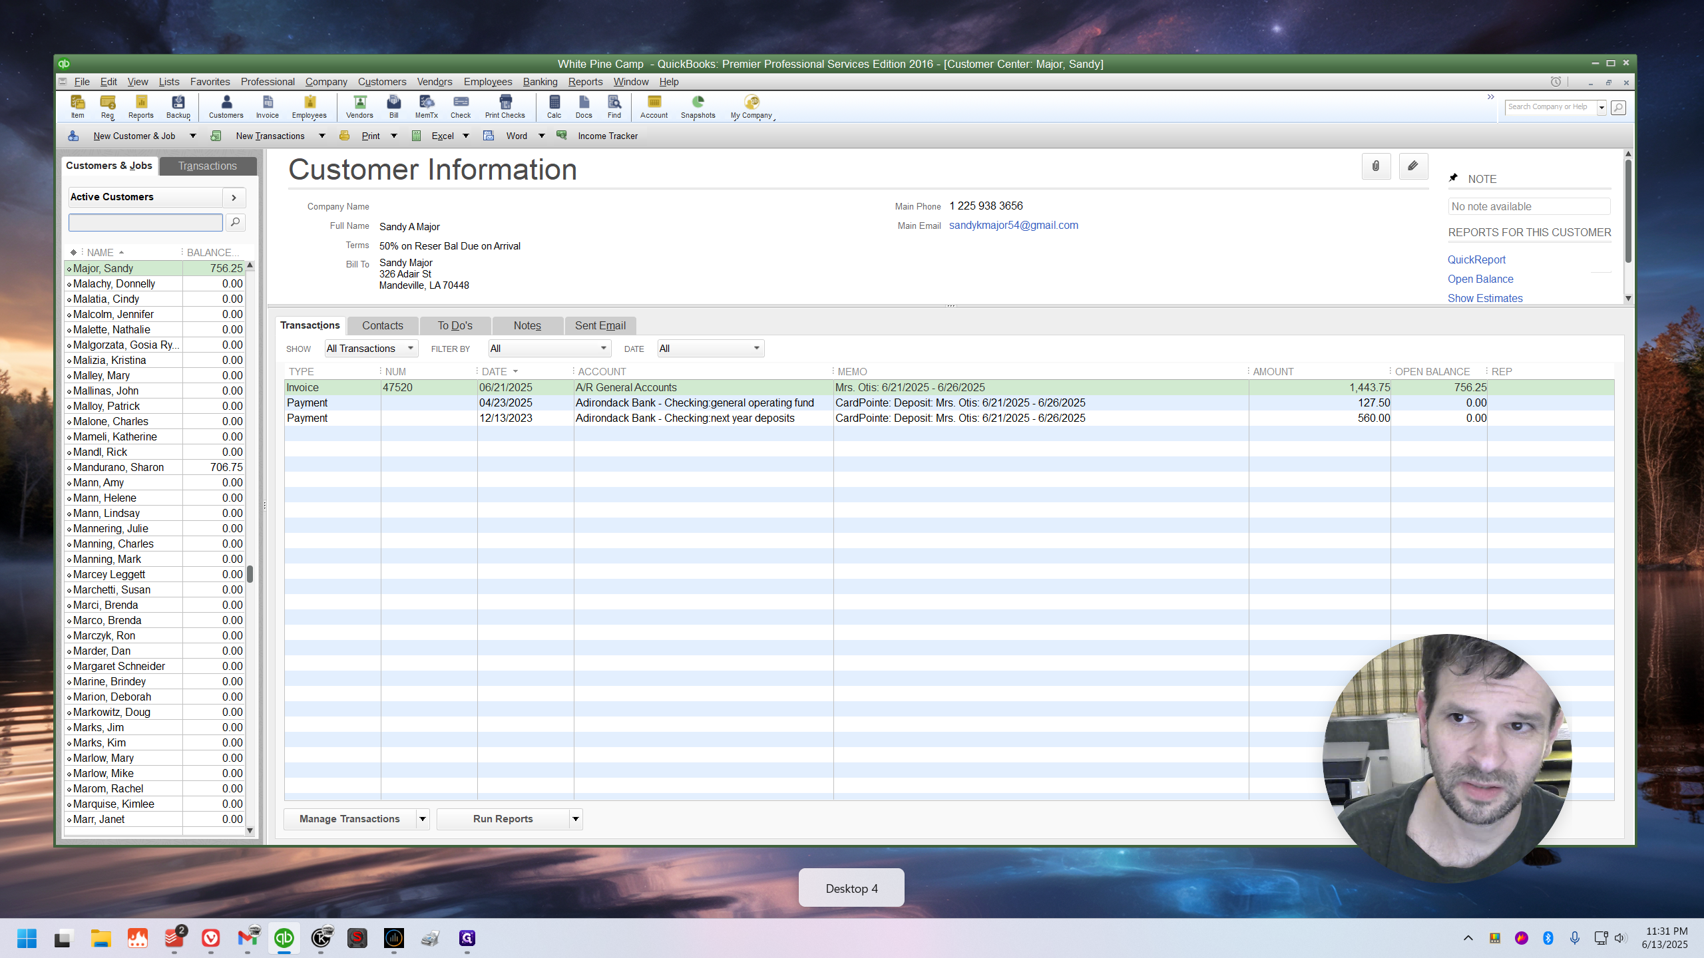Image resolution: width=1704 pixels, height=958 pixels.
Task: Open the Calc calculator icon
Action: pos(554,106)
